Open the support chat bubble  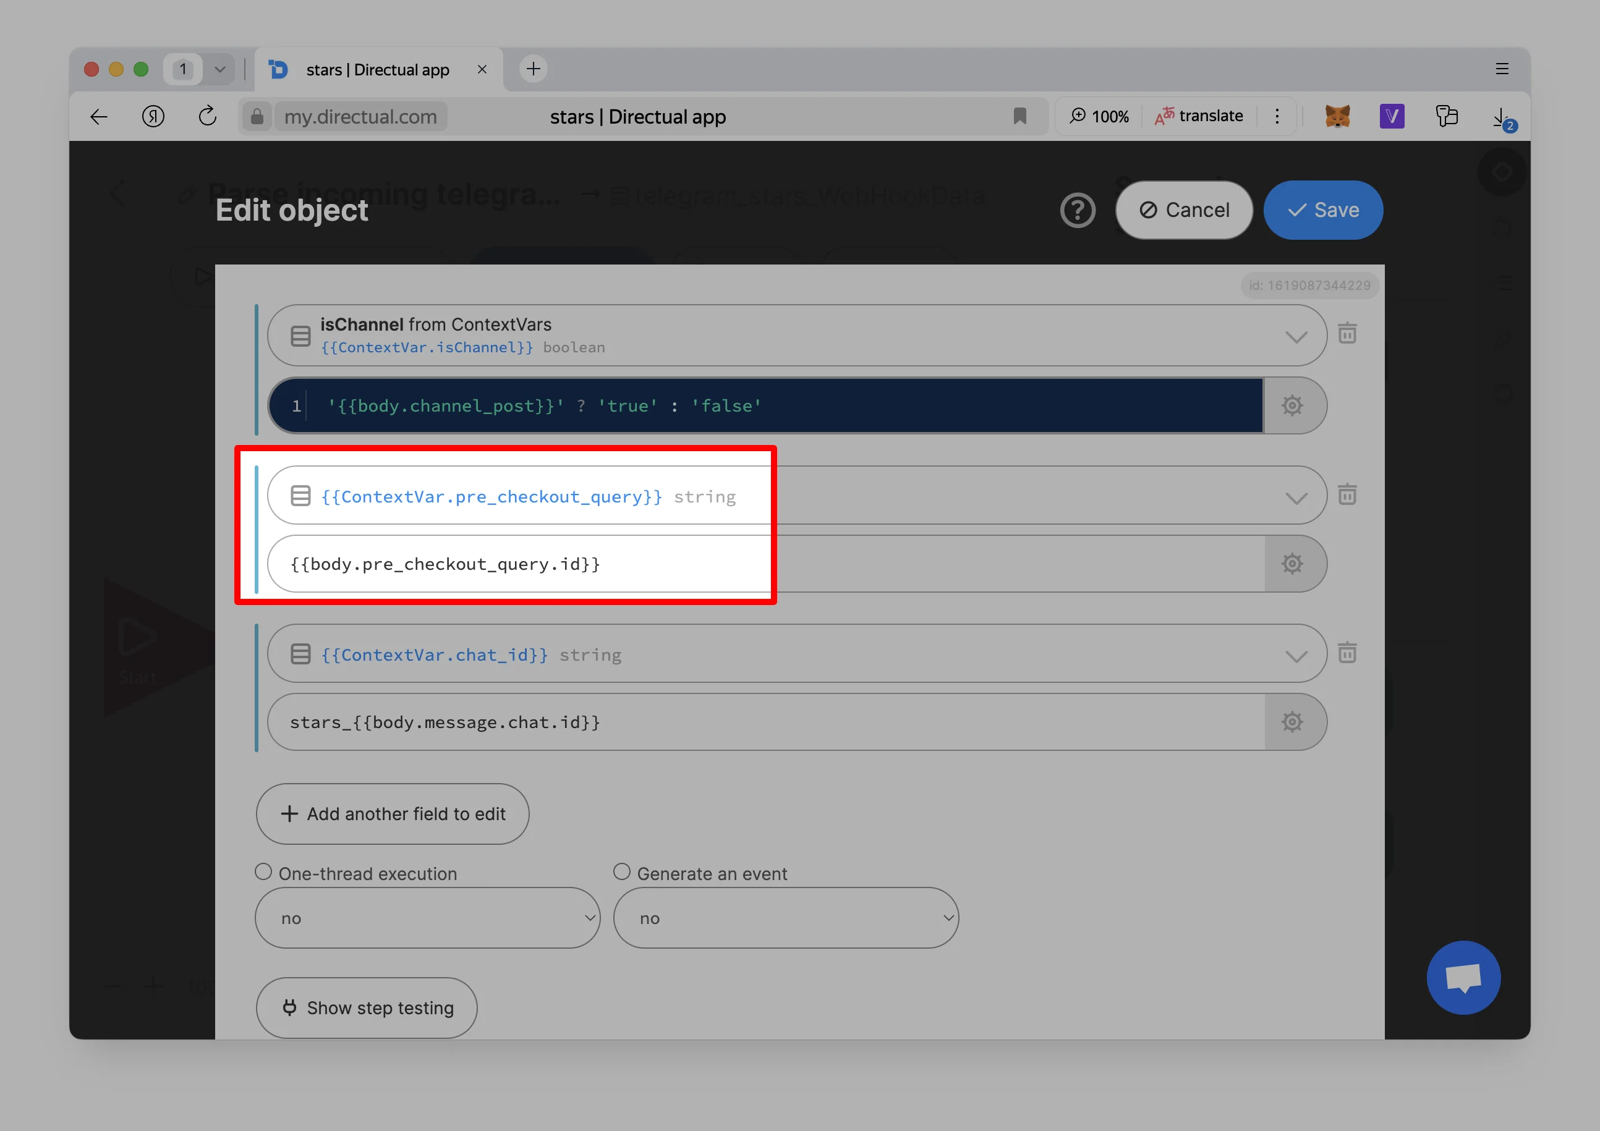pos(1462,976)
